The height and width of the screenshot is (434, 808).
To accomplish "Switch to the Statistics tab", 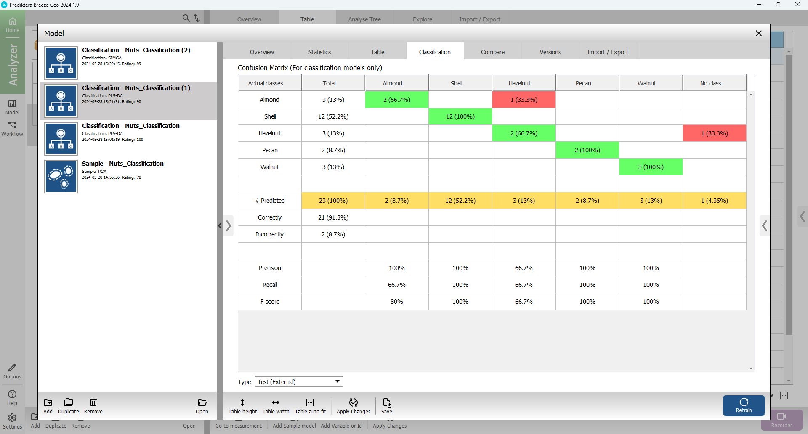I will click(319, 52).
